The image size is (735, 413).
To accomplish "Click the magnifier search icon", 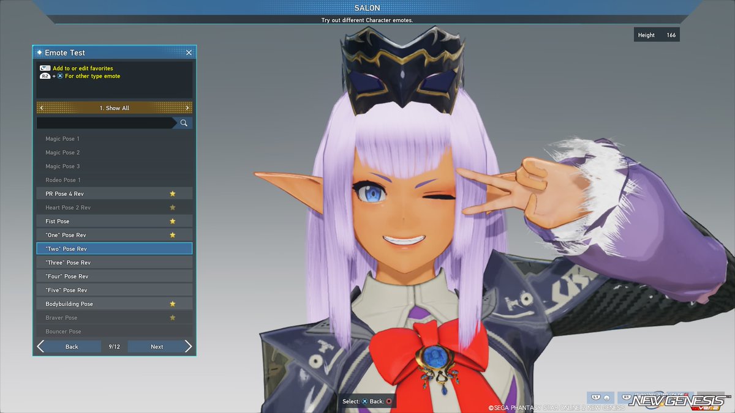I will coord(183,123).
